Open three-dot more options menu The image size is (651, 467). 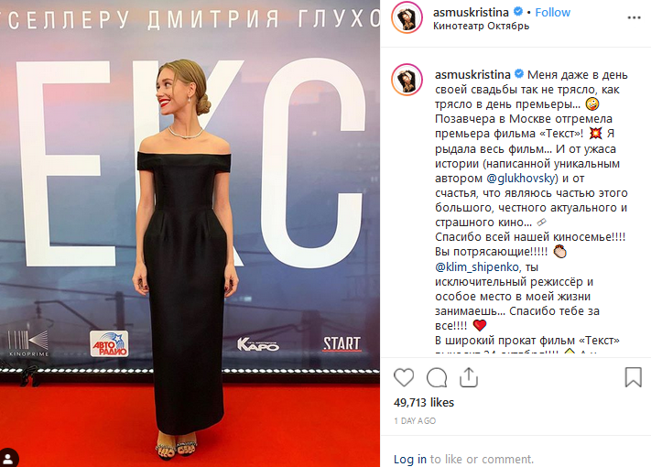click(x=634, y=17)
